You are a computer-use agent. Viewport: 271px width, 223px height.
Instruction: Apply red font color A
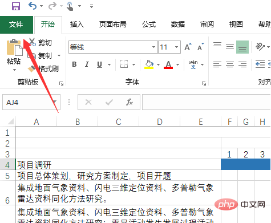[x=168, y=64]
